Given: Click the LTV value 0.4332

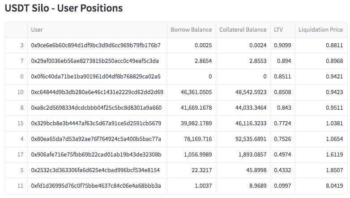Looking at the screenshot, I should coord(282,170).
